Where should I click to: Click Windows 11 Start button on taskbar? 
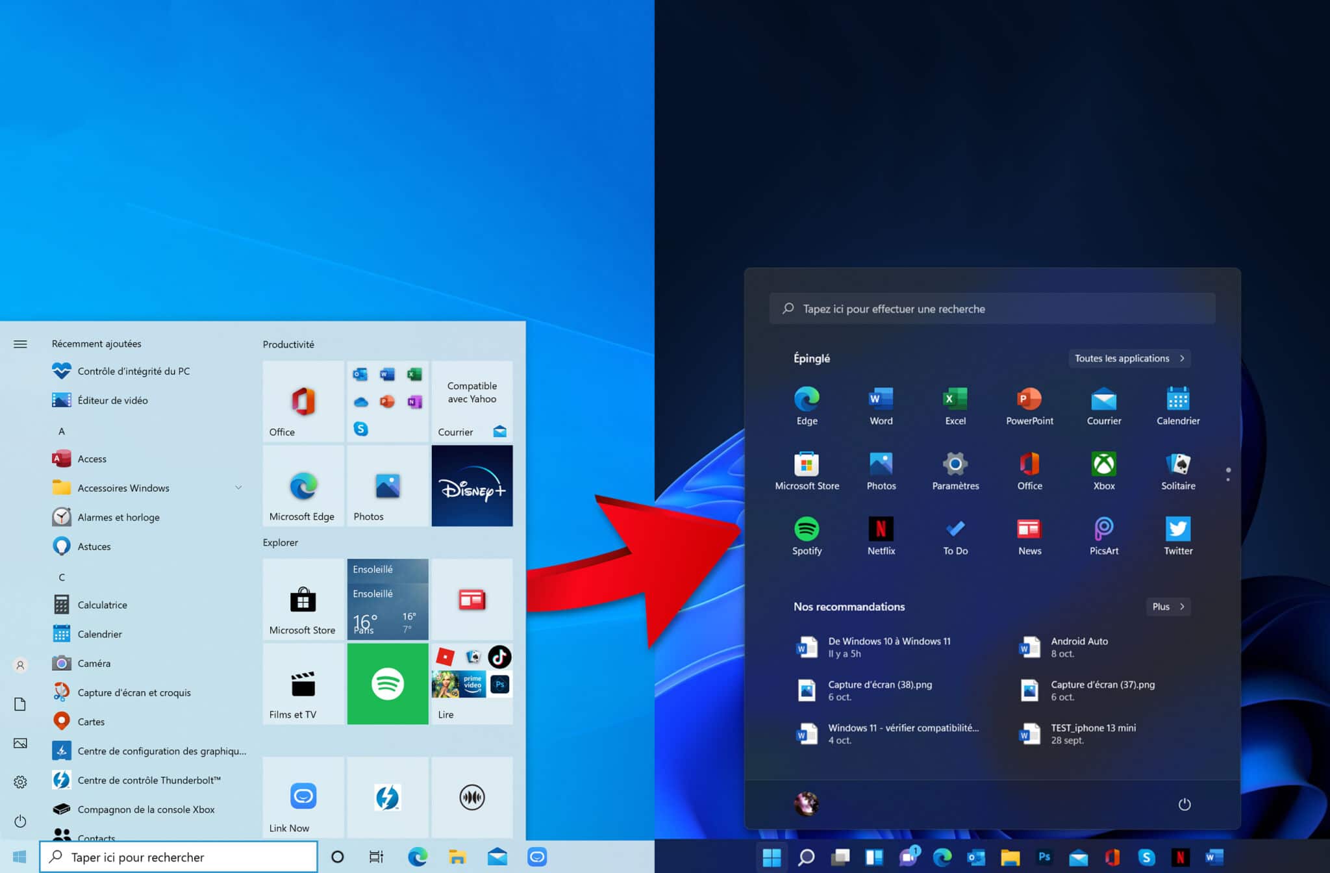point(772,857)
